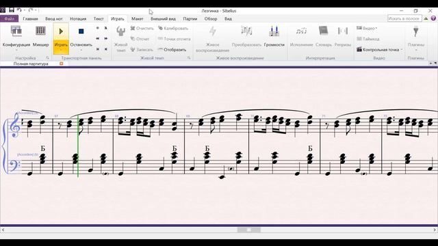
Task: Expand the Остановить dropdown arrow
Action: tap(81, 50)
